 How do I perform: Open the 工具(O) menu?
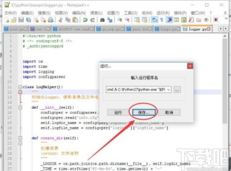(131, 13)
